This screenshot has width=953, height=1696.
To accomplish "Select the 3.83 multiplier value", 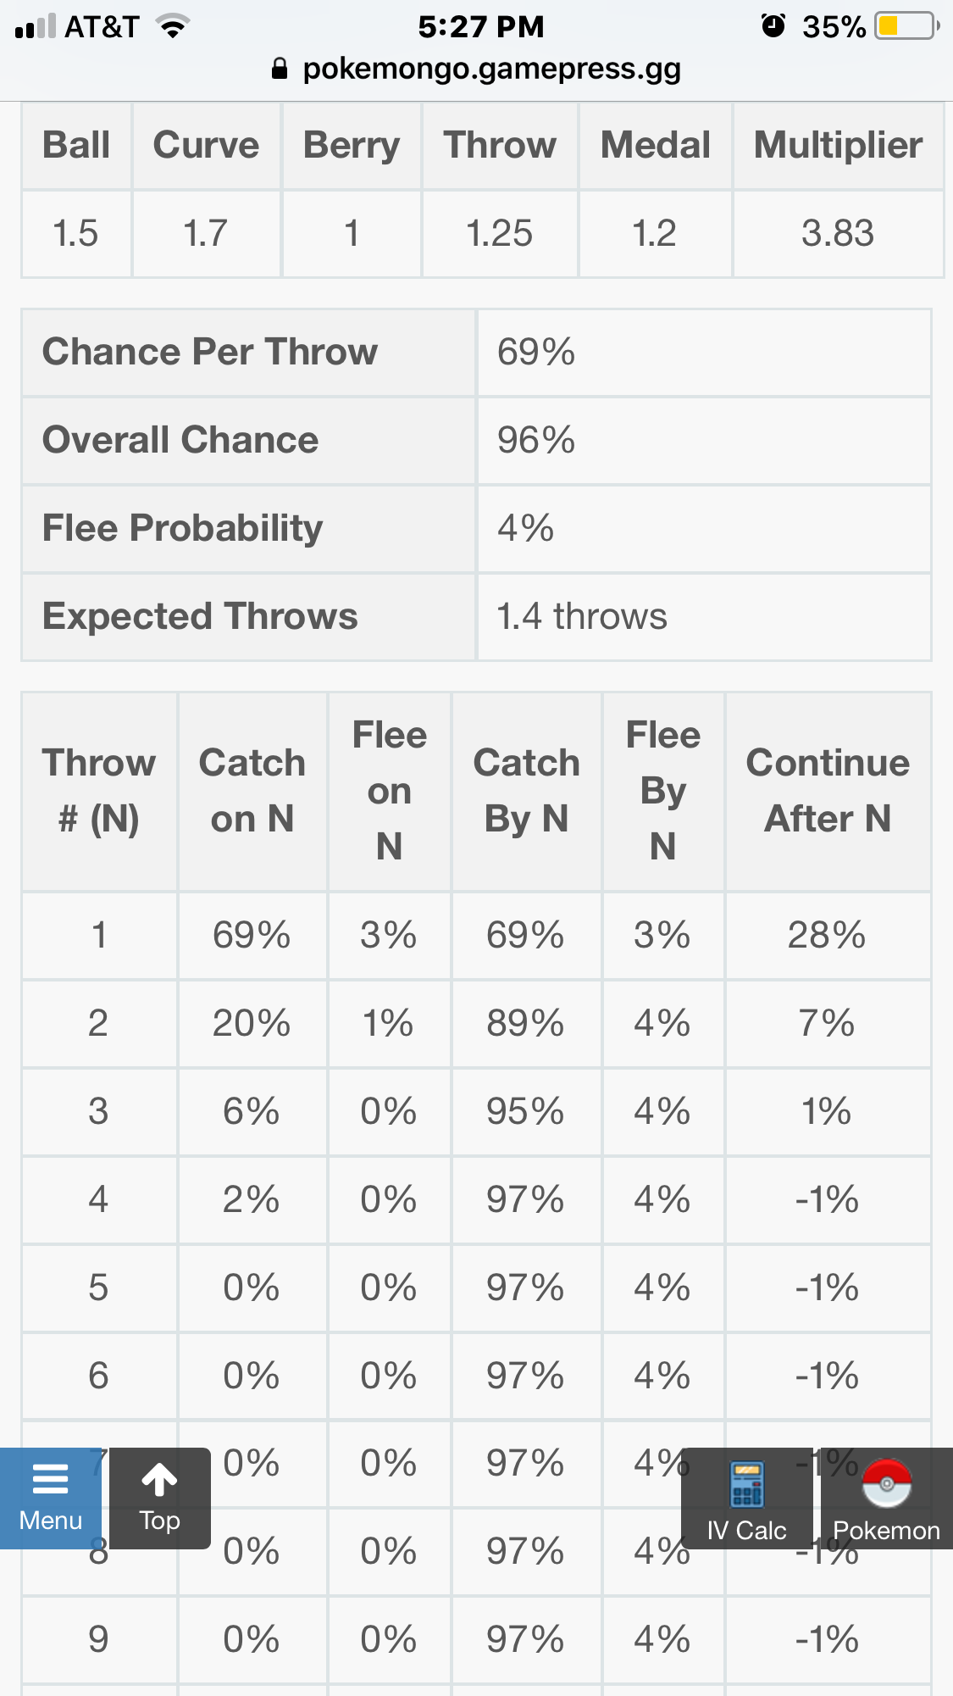I will pos(838,233).
